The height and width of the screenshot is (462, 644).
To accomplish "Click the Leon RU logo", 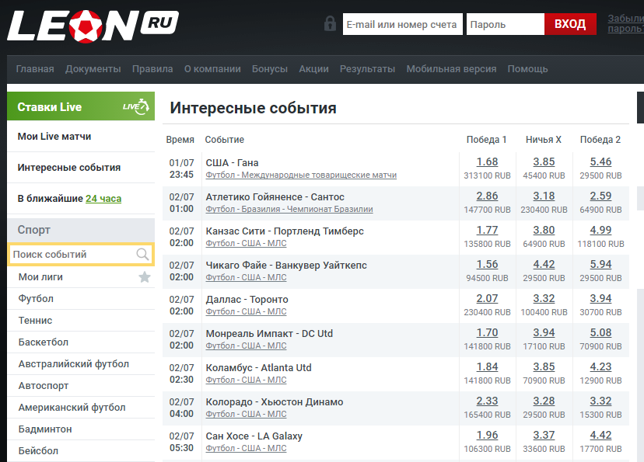I will pos(93,26).
